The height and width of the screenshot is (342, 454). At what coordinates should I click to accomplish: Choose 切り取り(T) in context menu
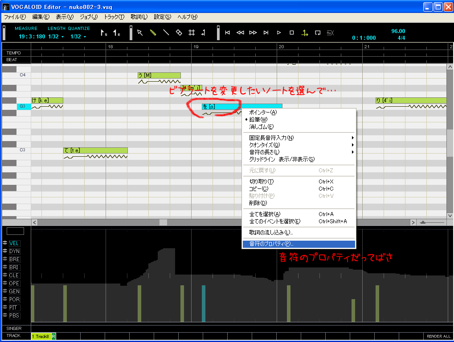[x=299, y=182]
